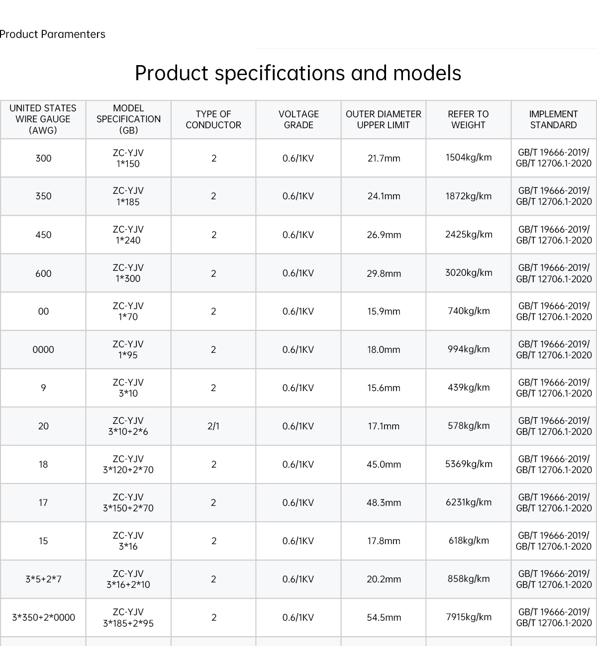
Task: Click the "REFER TO WEIGHT" column header
Action: click(468, 120)
